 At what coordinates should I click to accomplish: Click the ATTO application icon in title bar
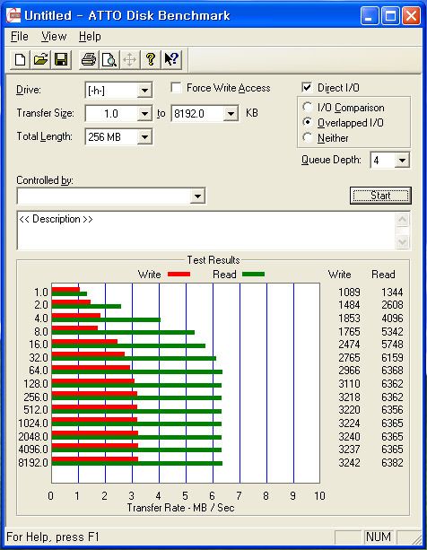(14, 15)
